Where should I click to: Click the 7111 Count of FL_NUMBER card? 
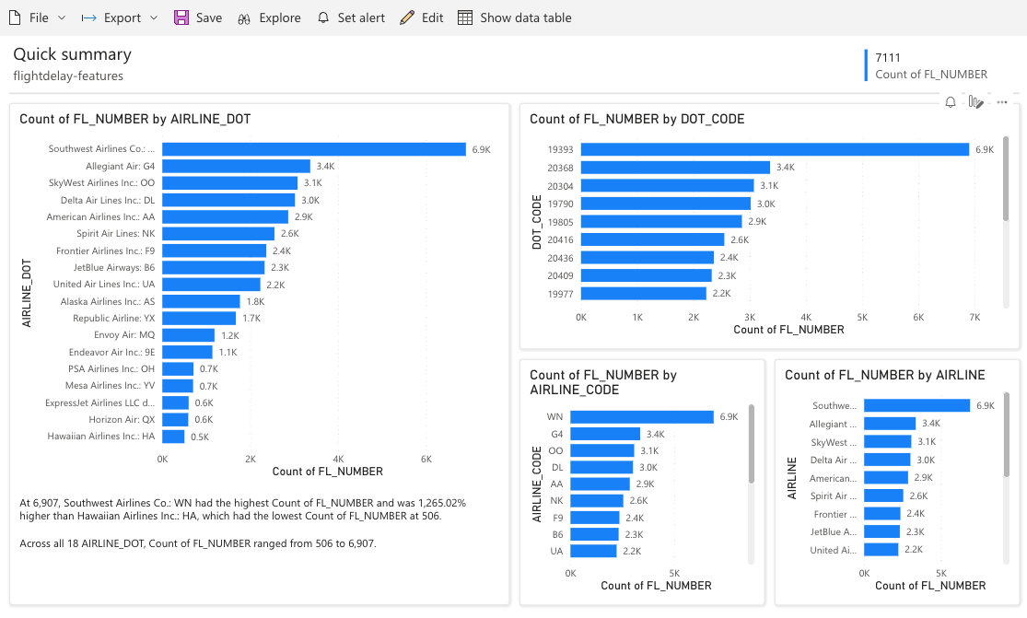tap(930, 65)
